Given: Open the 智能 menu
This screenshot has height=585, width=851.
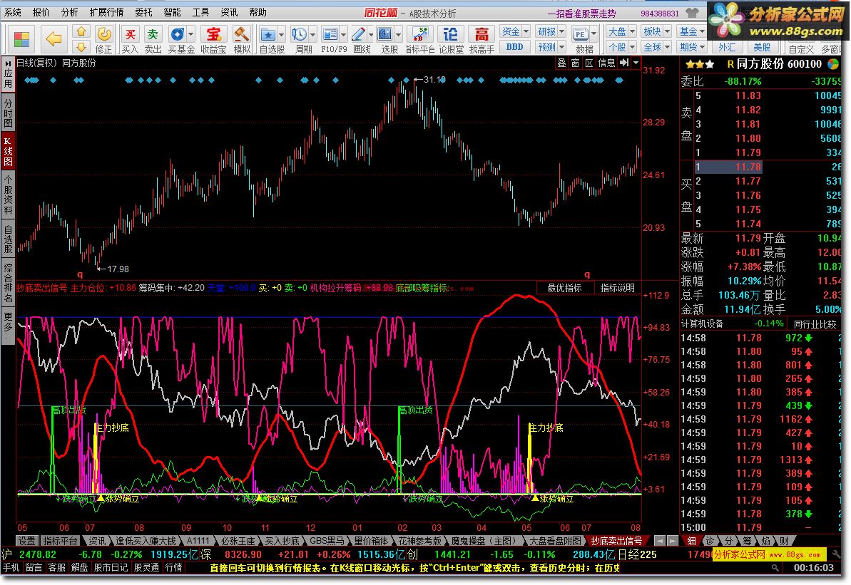Looking at the screenshot, I should (x=172, y=13).
